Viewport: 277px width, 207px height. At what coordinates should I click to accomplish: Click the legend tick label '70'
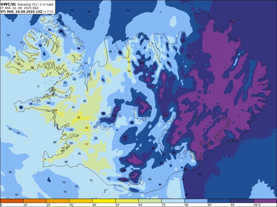(163, 205)
